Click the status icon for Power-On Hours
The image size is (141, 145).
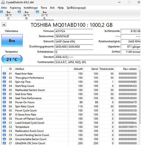click(4, 102)
